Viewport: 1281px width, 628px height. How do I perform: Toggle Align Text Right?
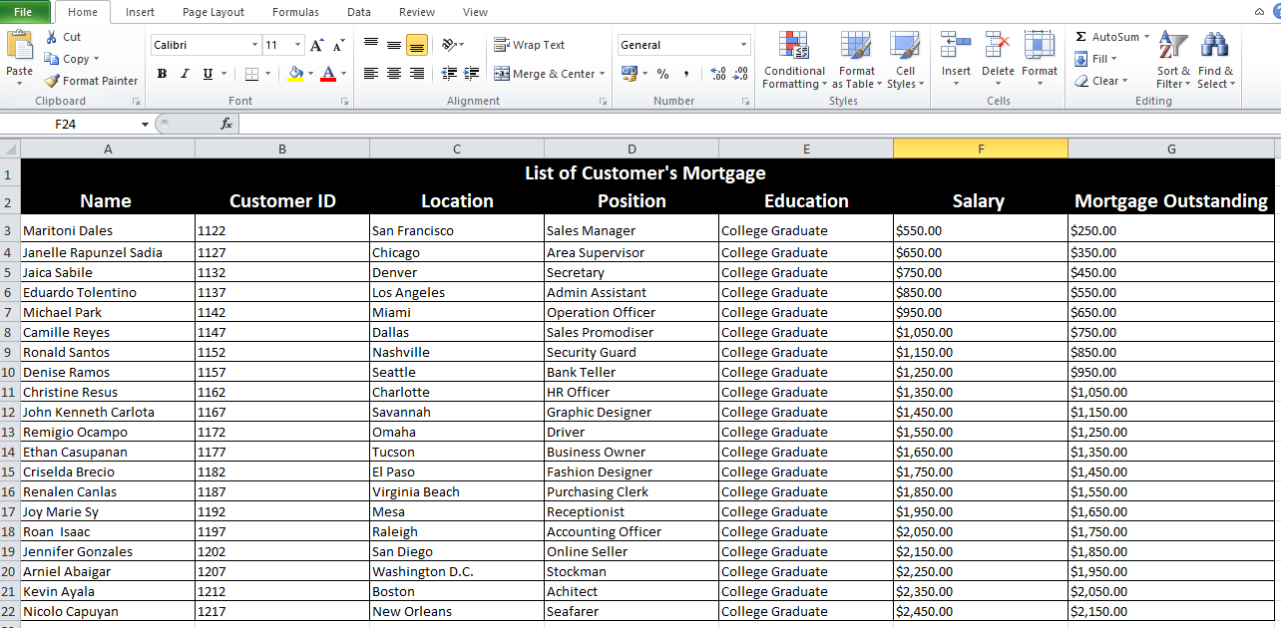[x=417, y=74]
